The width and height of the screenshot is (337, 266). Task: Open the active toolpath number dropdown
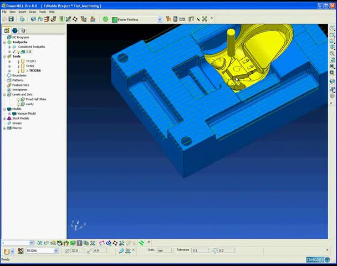(x=32, y=243)
